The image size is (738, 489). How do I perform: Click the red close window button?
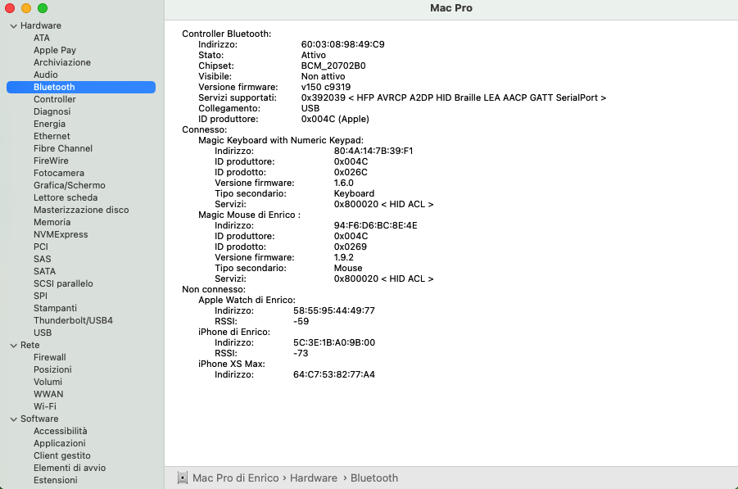click(x=10, y=8)
